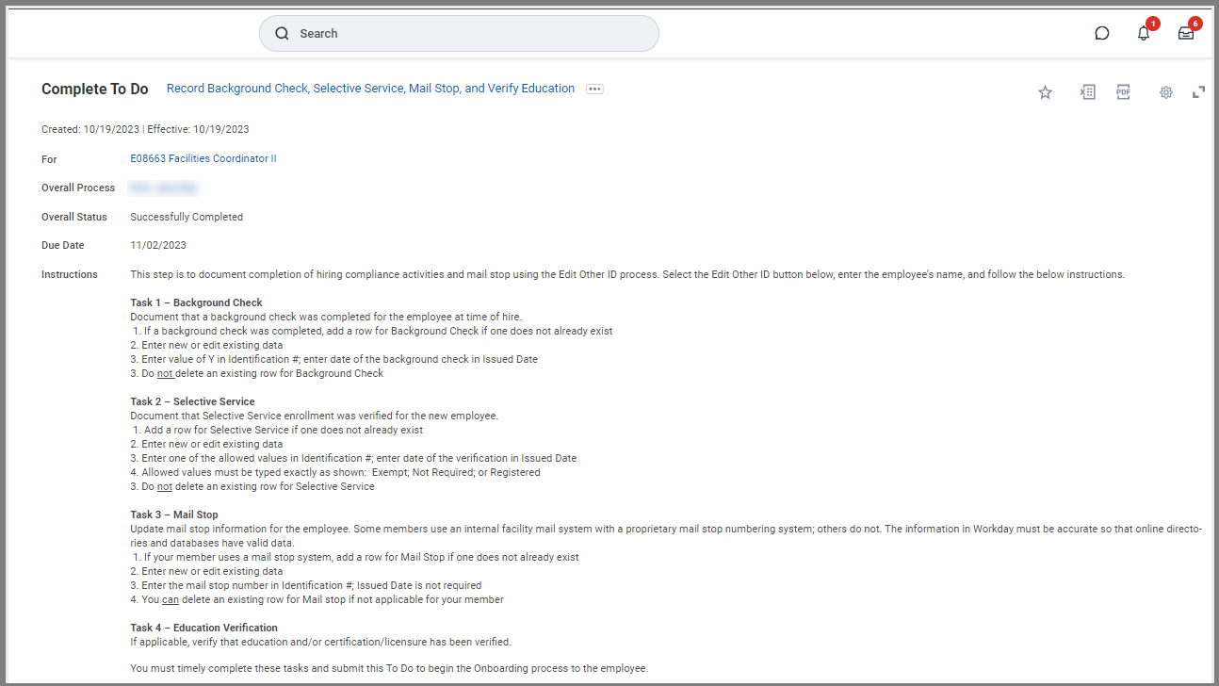
Task: Click the Complete To Do heading
Action: pos(94,90)
